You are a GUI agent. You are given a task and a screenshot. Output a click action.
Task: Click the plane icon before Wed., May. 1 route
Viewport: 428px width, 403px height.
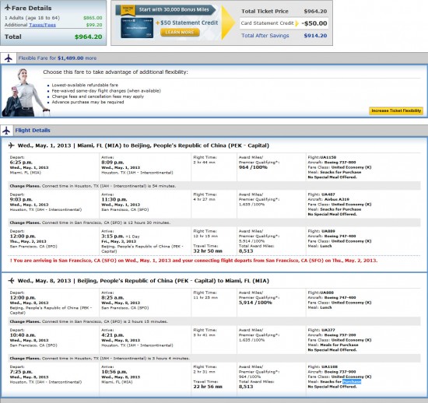[11, 145]
